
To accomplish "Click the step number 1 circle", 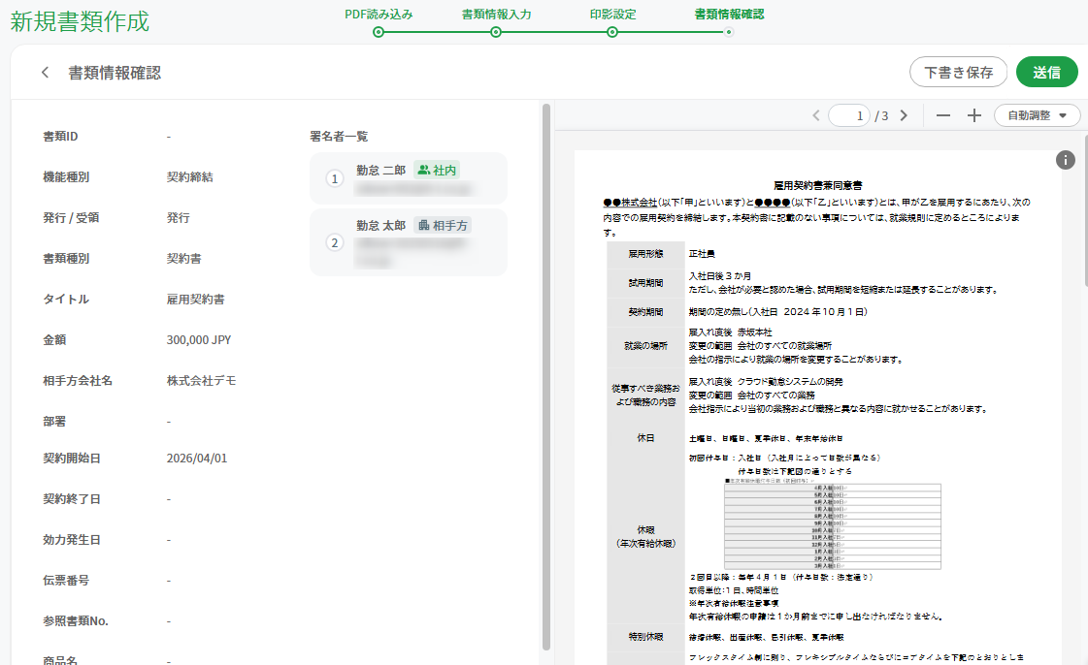I will click(335, 178).
